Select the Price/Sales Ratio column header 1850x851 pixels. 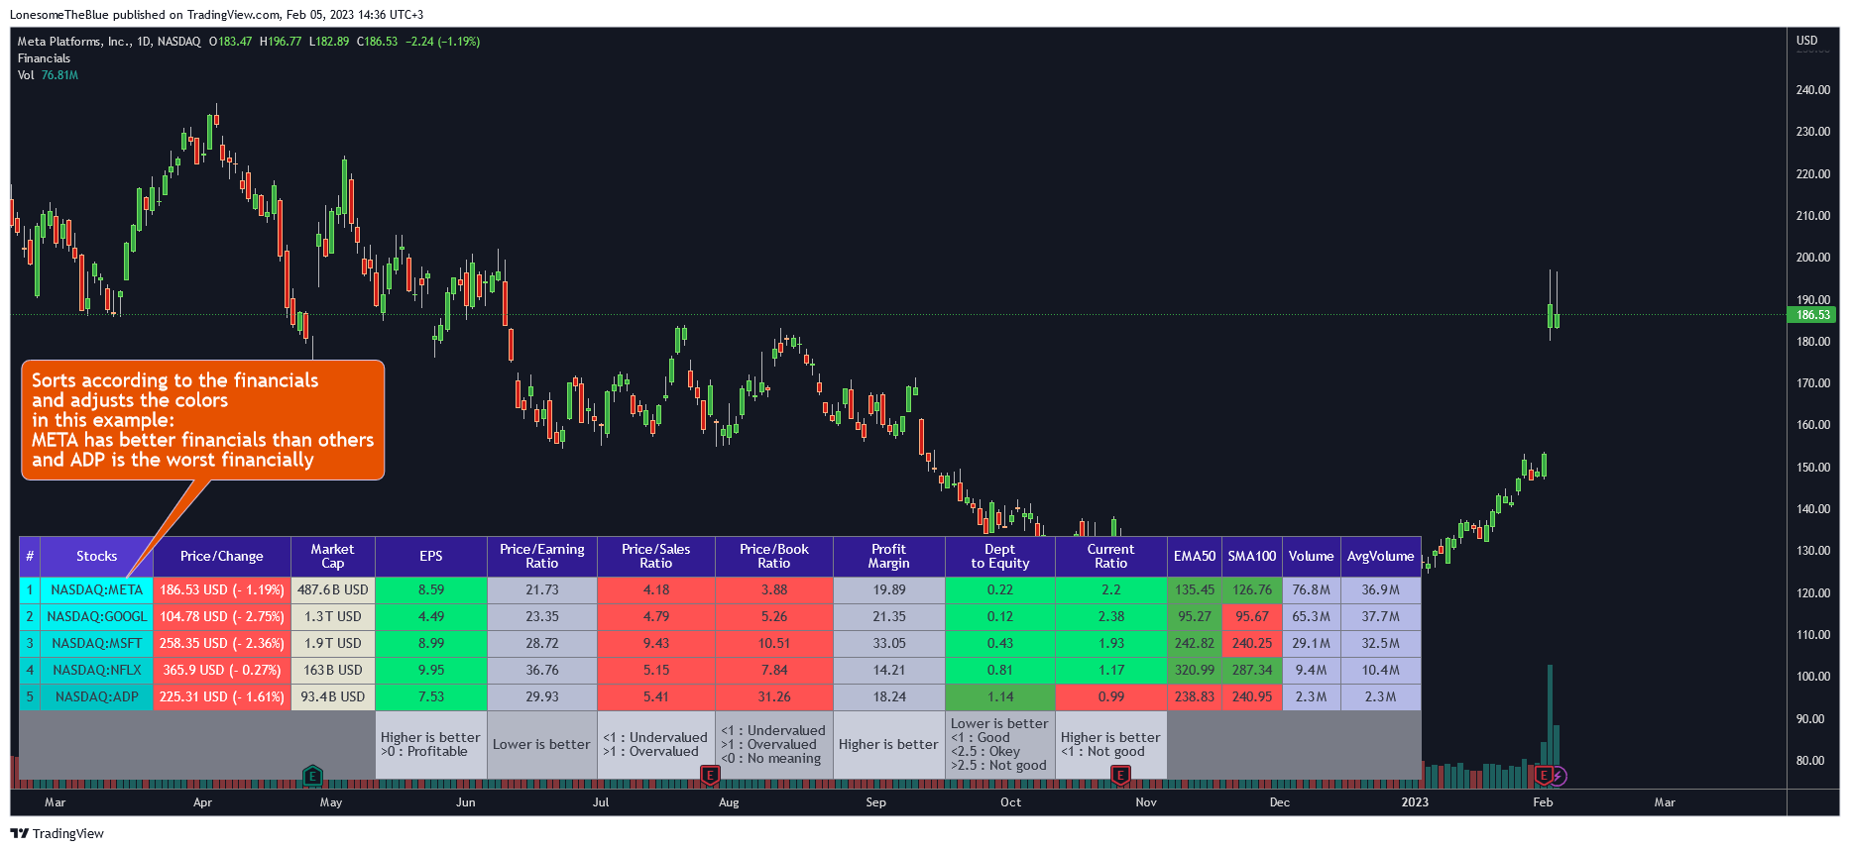656,557
